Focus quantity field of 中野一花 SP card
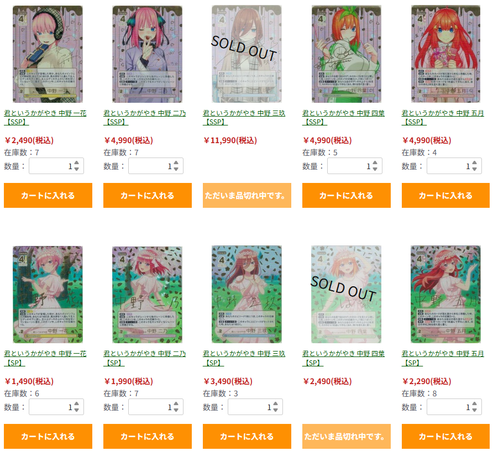Viewport: 493px width, 451px height. (x=56, y=407)
